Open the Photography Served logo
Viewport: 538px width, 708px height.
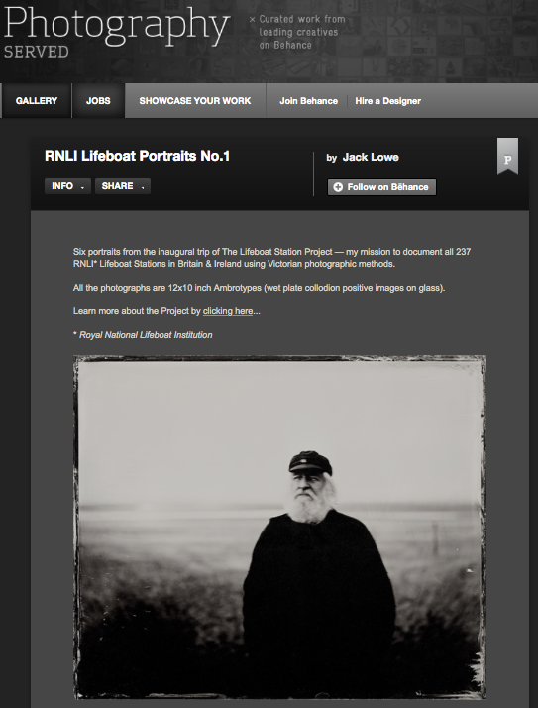tap(117, 32)
